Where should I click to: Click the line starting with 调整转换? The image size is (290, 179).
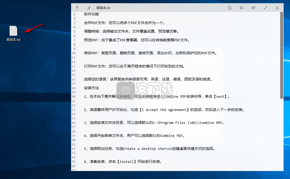tap(132, 32)
